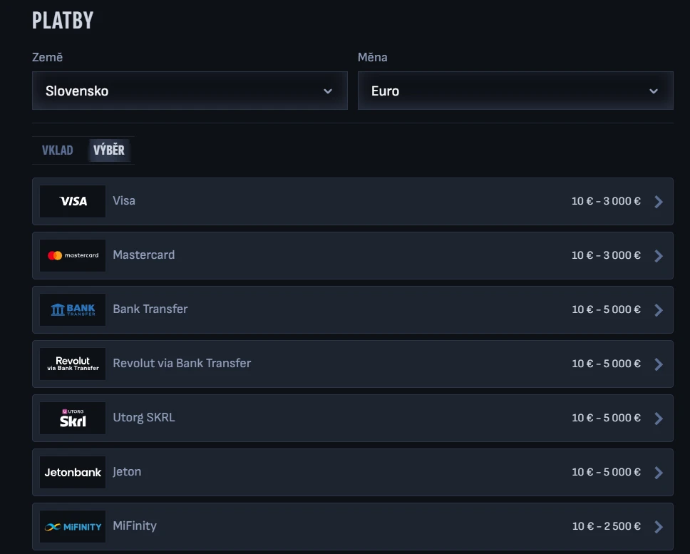Expand Mastercard row using right chevron
This screenshot has height=554, width=690.
coord(658,256)
